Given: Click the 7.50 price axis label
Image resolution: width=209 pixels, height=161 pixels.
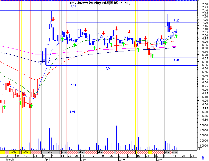Looking at the screenshot, I should pyautogui.click(x=205, y=4).
